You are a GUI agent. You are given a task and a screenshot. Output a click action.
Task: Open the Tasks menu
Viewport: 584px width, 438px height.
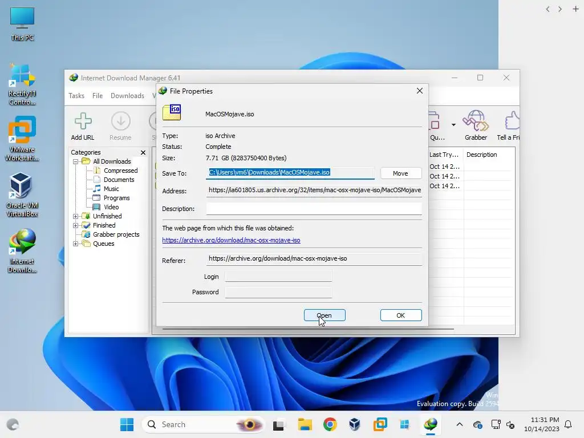point(76,96)
